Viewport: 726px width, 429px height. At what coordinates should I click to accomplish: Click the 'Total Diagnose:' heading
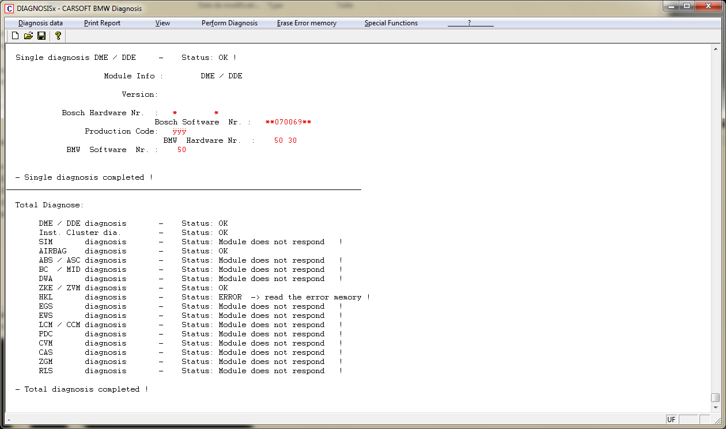[50, 205]
